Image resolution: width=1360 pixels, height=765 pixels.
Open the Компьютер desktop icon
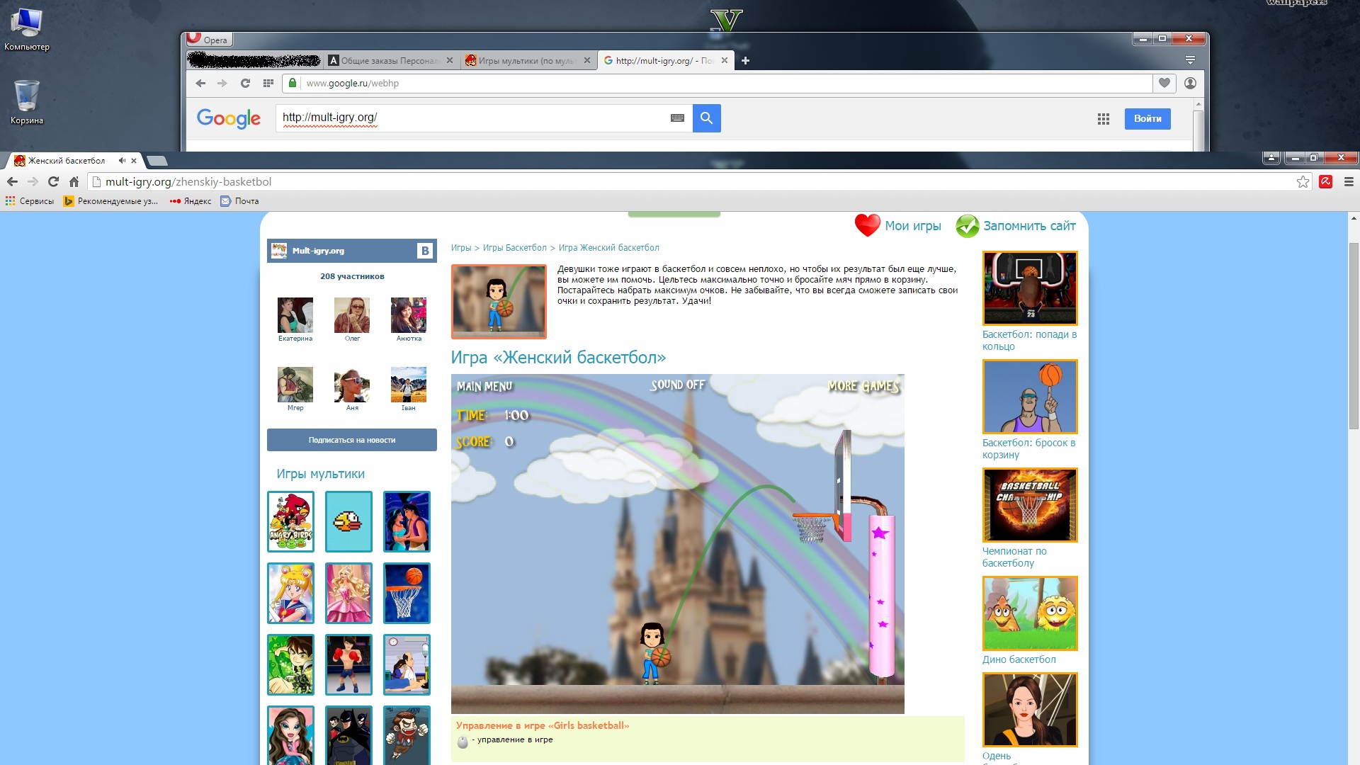[x=27, y=28]
